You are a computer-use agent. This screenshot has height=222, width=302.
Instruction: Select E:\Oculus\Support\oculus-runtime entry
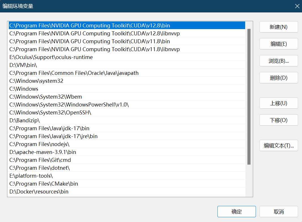[x=127, y=57]
